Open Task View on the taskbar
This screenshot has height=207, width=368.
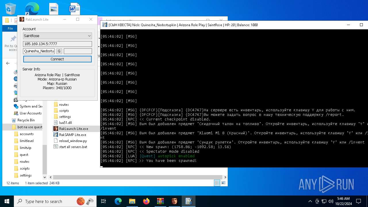coord(103,201)
